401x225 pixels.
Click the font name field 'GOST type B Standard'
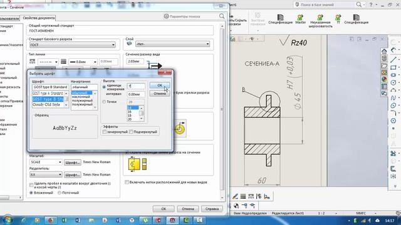pos(50,87)
